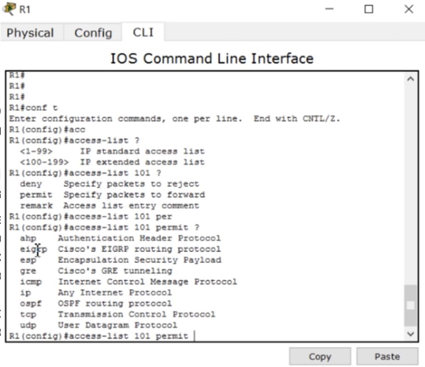The height and width of the screenshot is (367, 425).
Task: Click the 'eigrp' protocol option text
Action: [x=33, y=249]
